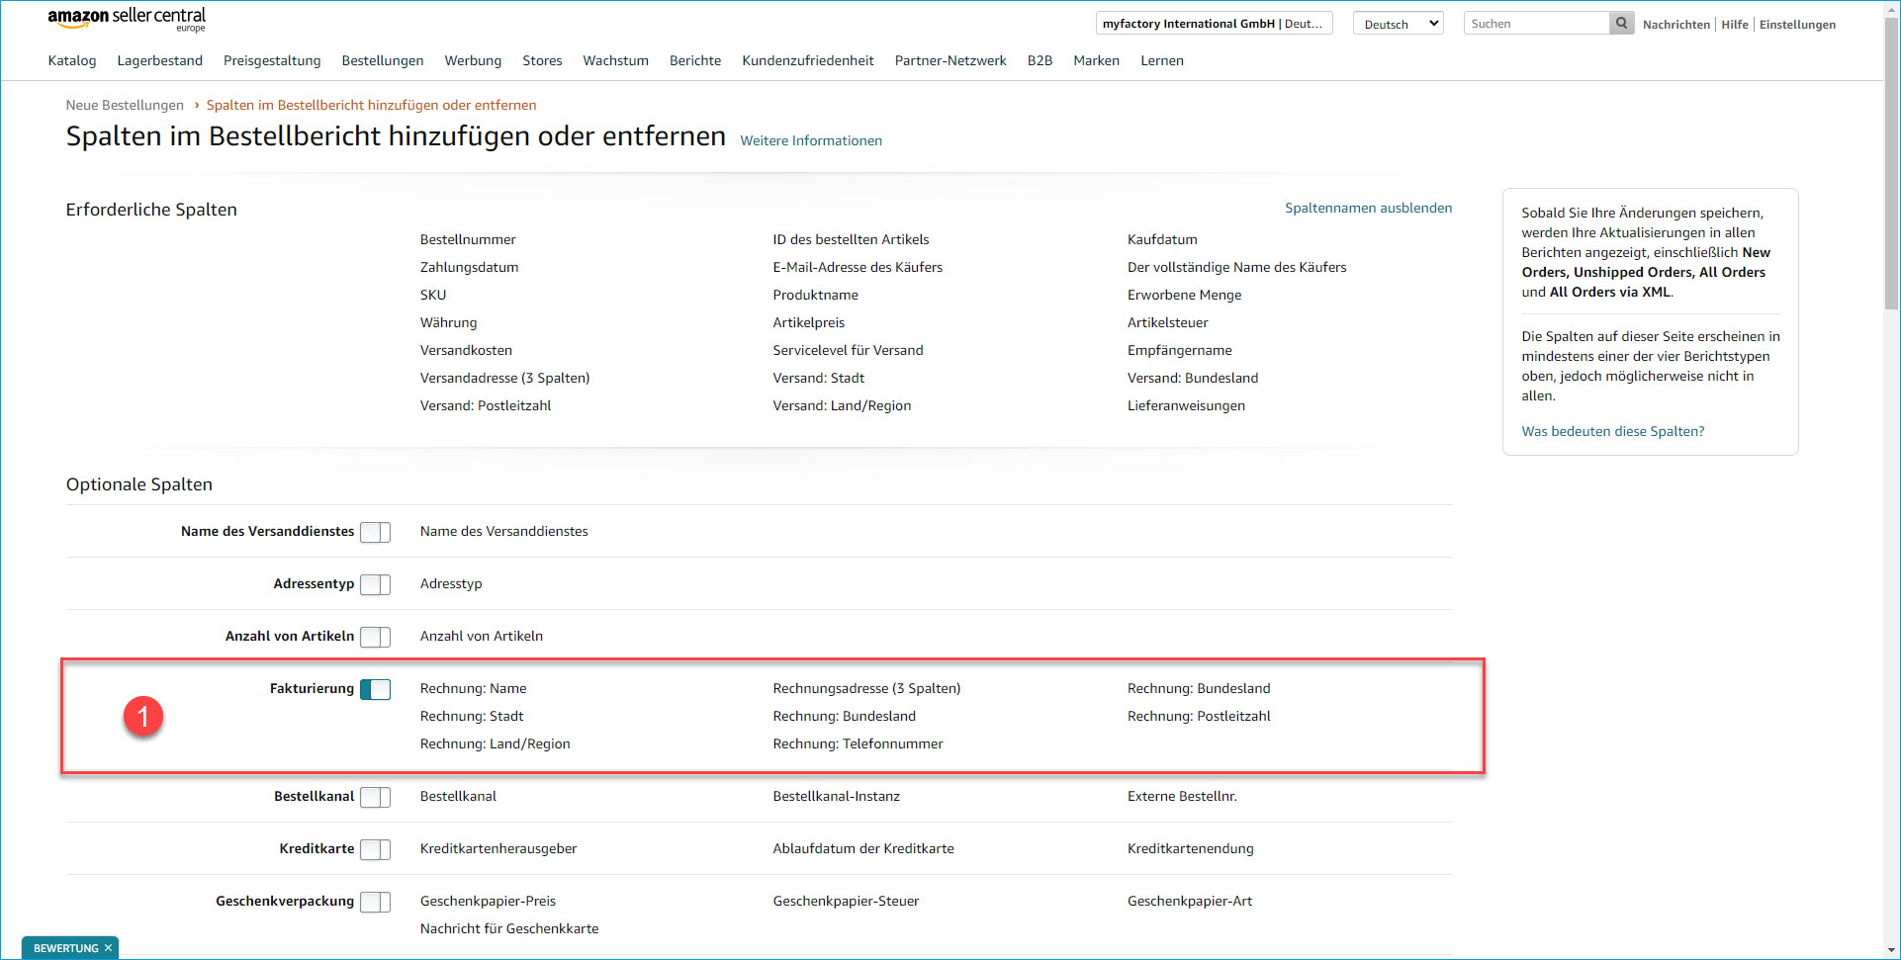Click into the Suchen search field
This screenshot has width=1901, height=960.
tap(1536, 24)
